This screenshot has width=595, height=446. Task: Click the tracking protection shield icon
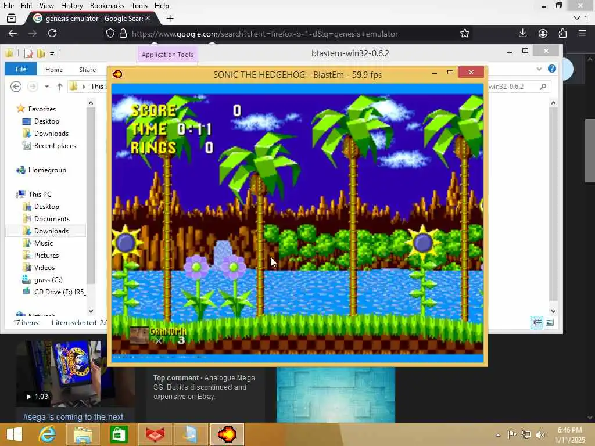pos(110,34)
